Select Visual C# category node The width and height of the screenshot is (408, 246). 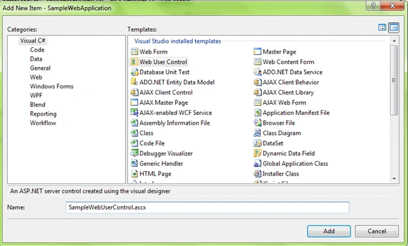click(x=33, y=40)
